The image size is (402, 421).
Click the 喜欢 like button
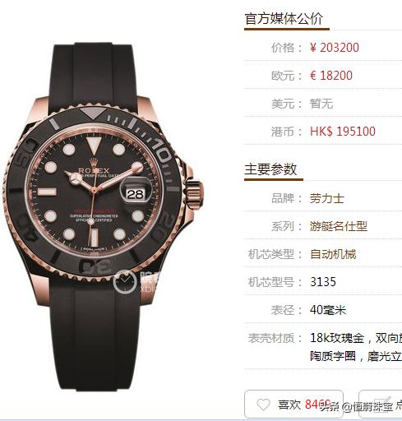click(293, 405)
